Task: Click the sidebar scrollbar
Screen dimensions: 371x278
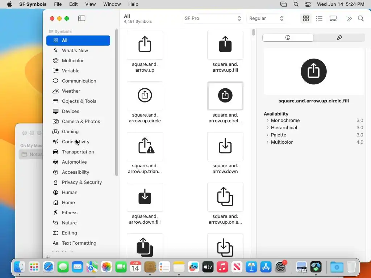Action: click(116, 102)
